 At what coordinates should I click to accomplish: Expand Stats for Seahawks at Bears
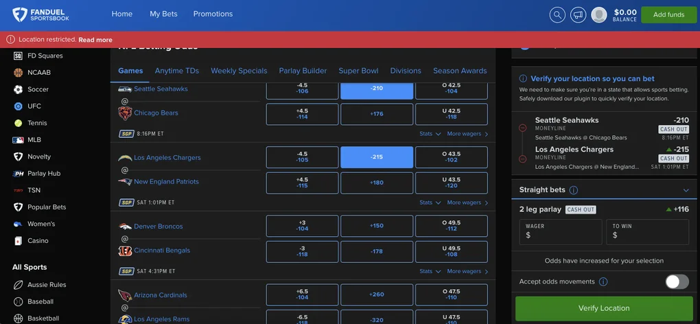(430, 134)
